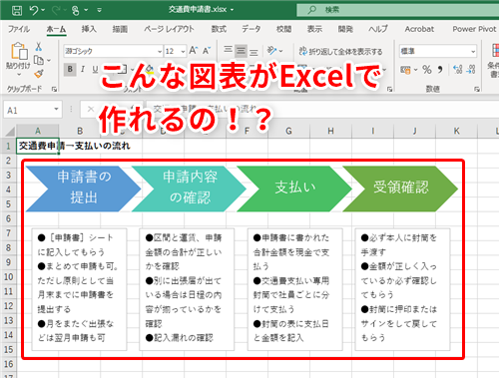499x378 pixels.
Task: Open the 開発 tab
Action: 345,29
